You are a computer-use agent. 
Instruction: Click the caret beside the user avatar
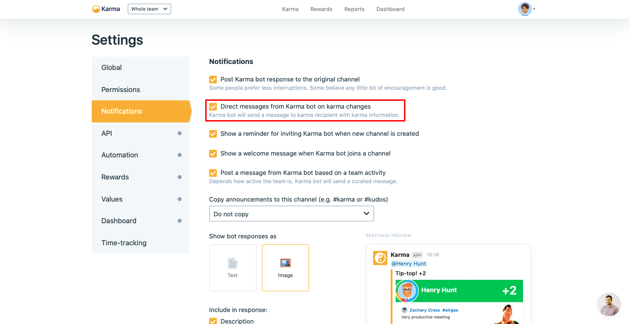click(534, 9)
